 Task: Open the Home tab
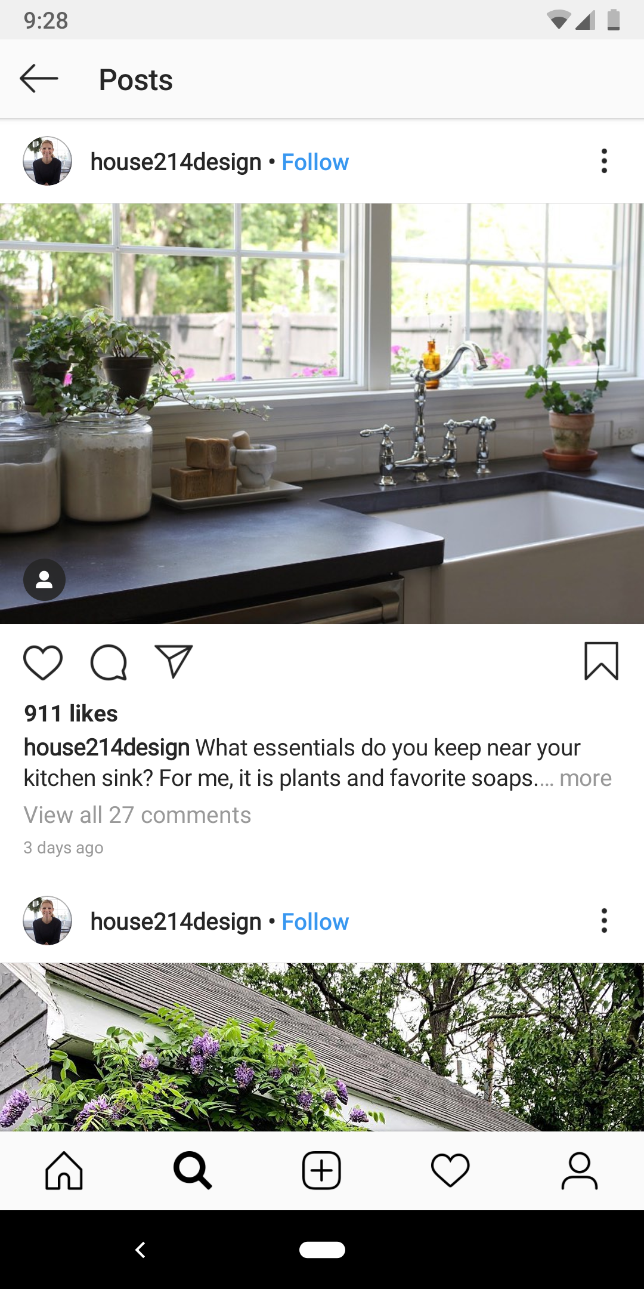[64, 1171]
